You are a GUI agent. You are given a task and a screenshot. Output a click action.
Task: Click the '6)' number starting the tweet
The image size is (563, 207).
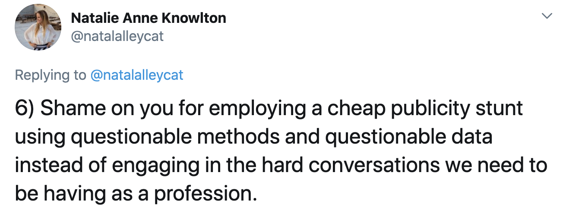pos(25,109)
